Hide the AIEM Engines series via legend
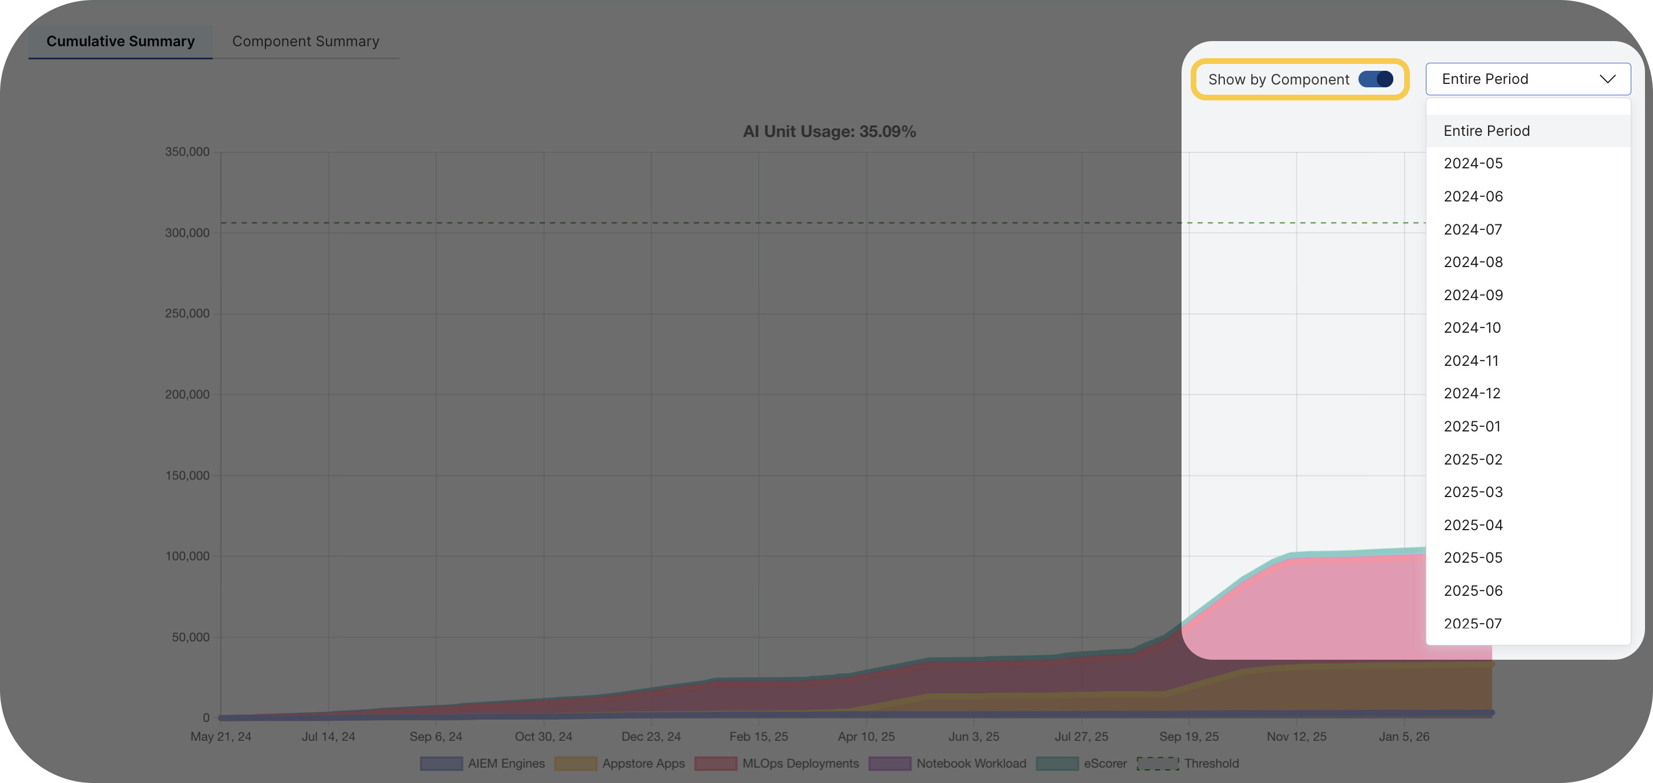Screen dimensions: 1653x783 click(x=506, y=763)
